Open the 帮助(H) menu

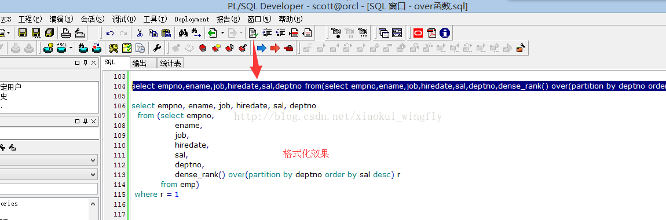pos(291,19)
